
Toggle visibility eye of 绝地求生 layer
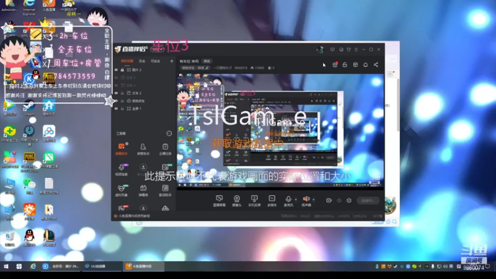click(116, 100)
